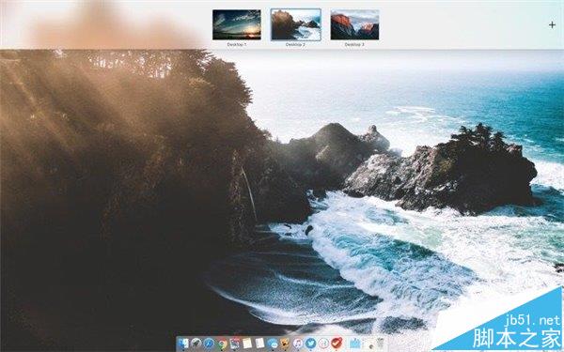Launch iTunes from the Dock
This screenshot has width=564, height=352.
click(297, 344)
